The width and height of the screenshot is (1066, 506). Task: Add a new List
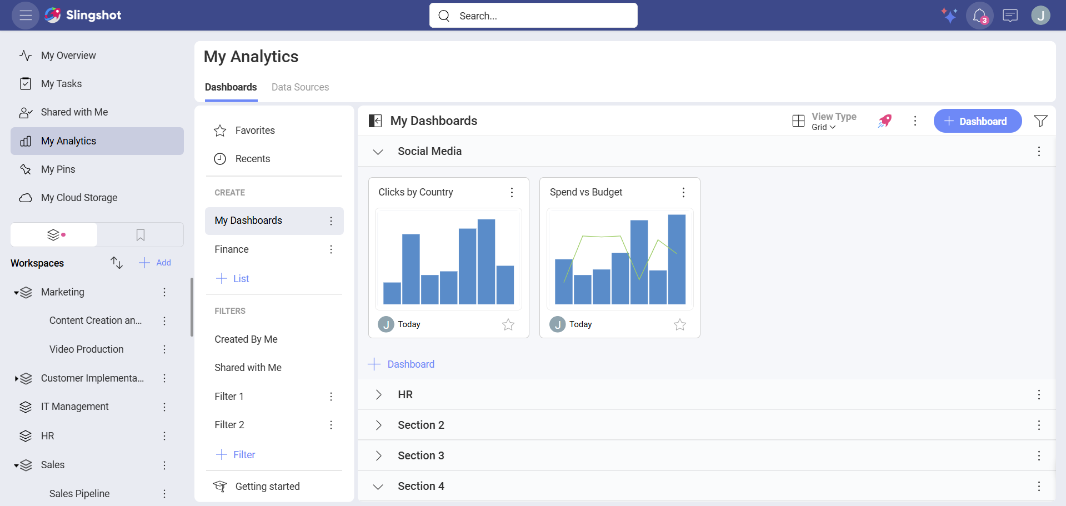coord(232,278)
